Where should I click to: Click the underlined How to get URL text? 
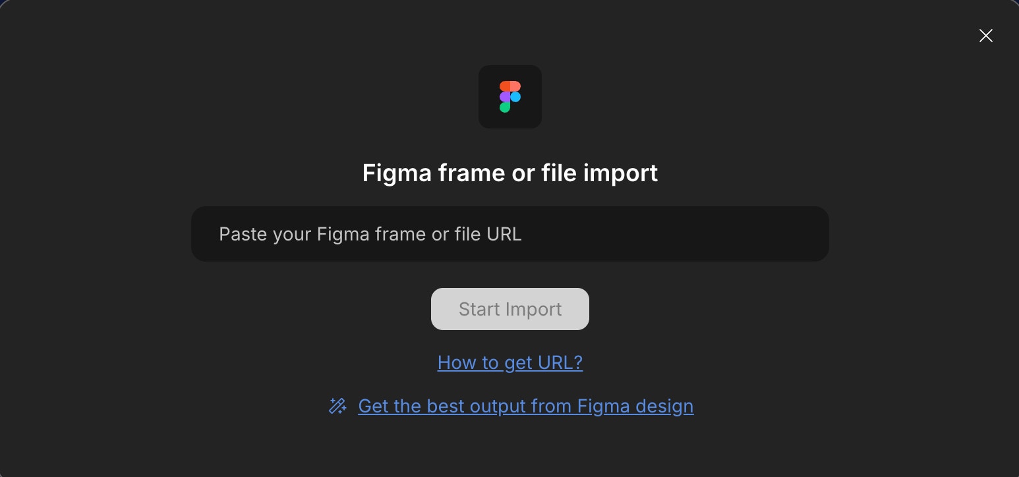click(509, 362)
